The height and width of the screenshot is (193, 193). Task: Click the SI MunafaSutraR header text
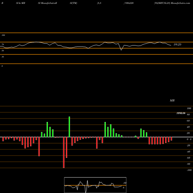(x=47, y=3)
